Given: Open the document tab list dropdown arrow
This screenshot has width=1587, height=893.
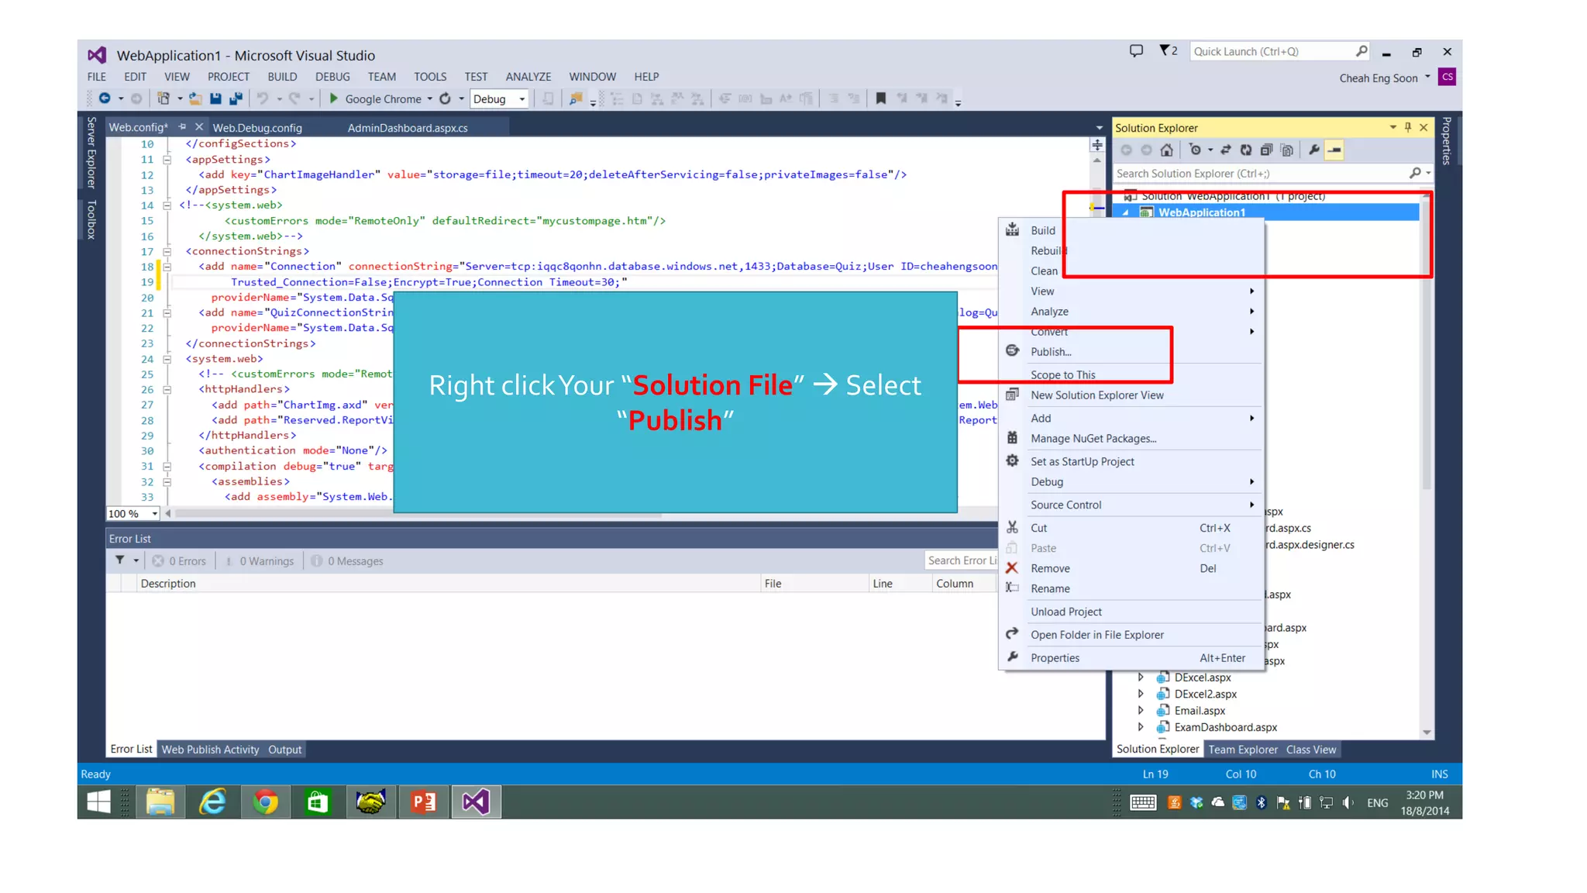Looking at the screenshot, I should pos(1099,127).
